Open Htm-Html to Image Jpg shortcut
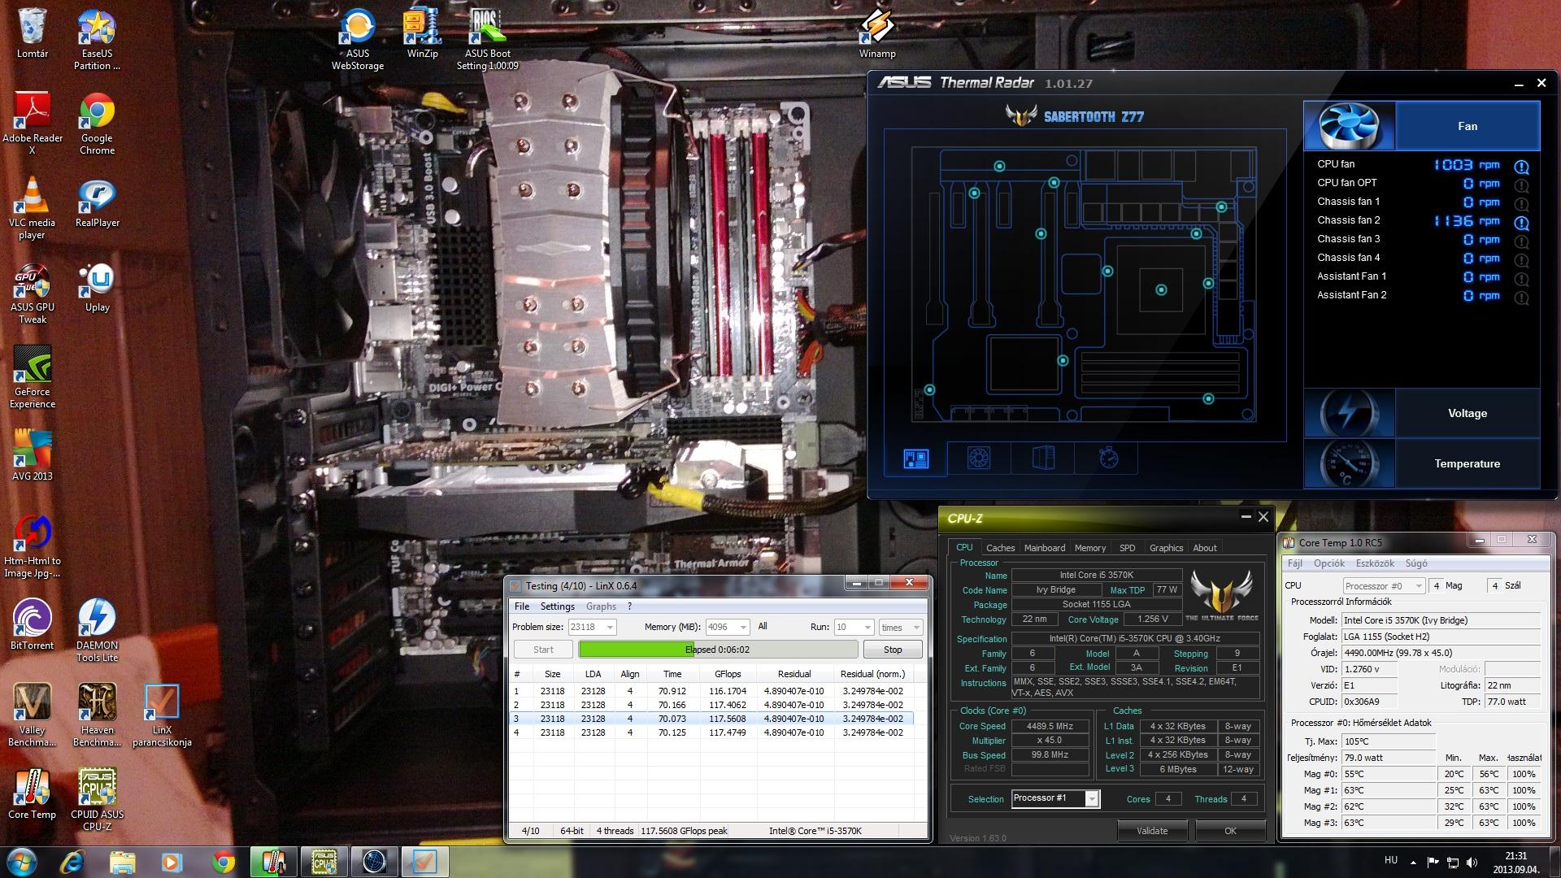 pos(33,546)
